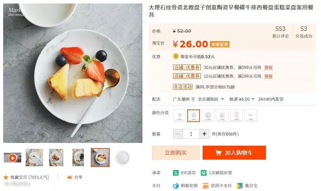Play the product video thumbnail

pyautogui.click(x=13, y=158)
